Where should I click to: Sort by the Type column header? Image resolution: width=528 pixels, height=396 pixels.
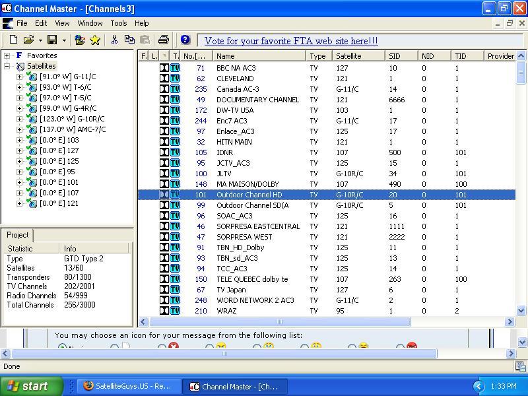tap(319, 56)
